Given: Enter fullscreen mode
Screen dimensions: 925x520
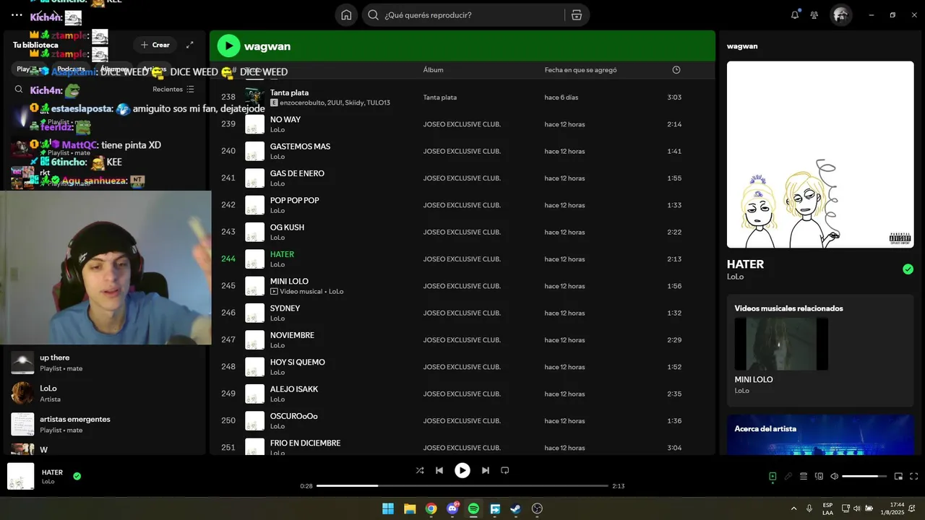Looking at the screenshot, I should coord(914,476).
